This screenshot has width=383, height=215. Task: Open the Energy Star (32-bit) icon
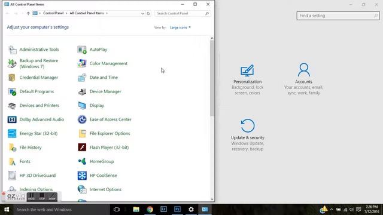[x=12, y=133]
